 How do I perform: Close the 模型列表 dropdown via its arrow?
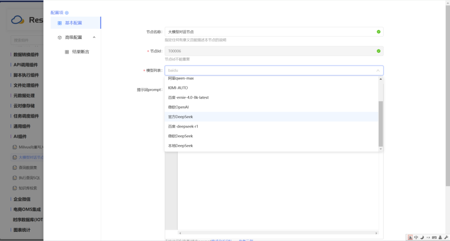[378, 71]
